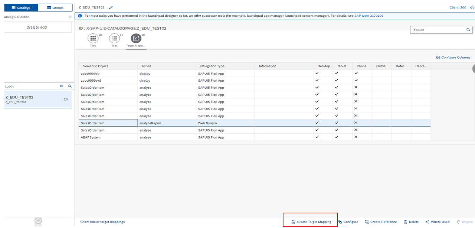Click the Desktop column header

click(x=323, y=66)
